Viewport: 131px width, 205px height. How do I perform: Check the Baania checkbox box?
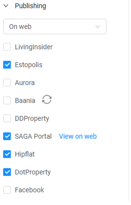tap(7, 101)
